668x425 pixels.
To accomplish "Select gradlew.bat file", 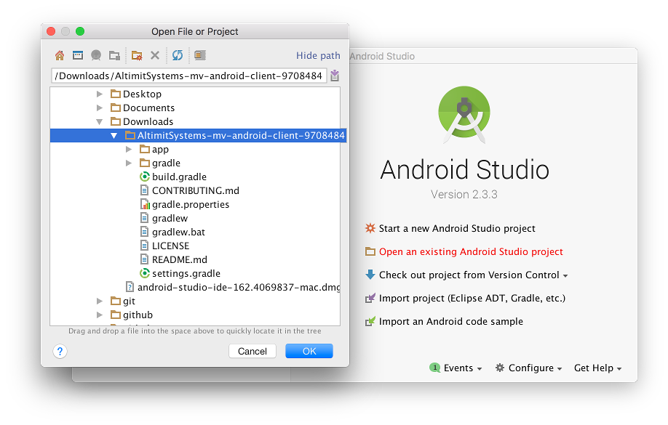I will coord(178,232).
